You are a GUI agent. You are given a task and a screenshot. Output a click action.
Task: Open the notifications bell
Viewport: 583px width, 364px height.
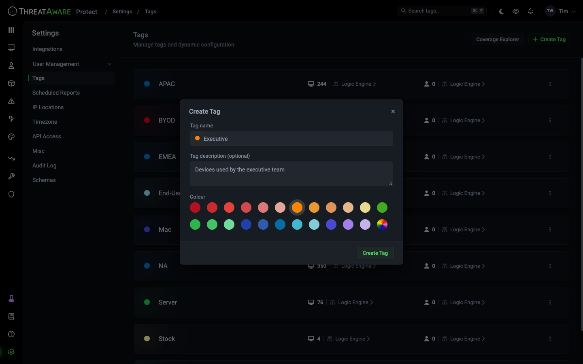(530, 11)
